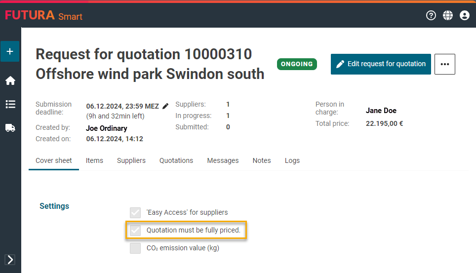Click the FUTURA Smart logo
The width and height of the screenshot is (476, 273).
(43, 16)
